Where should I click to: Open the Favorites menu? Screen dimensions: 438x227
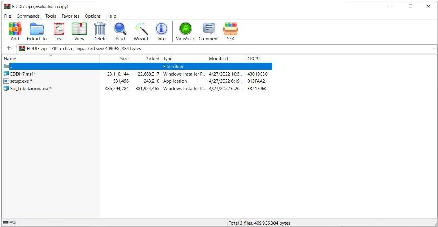tap(70, 16)
